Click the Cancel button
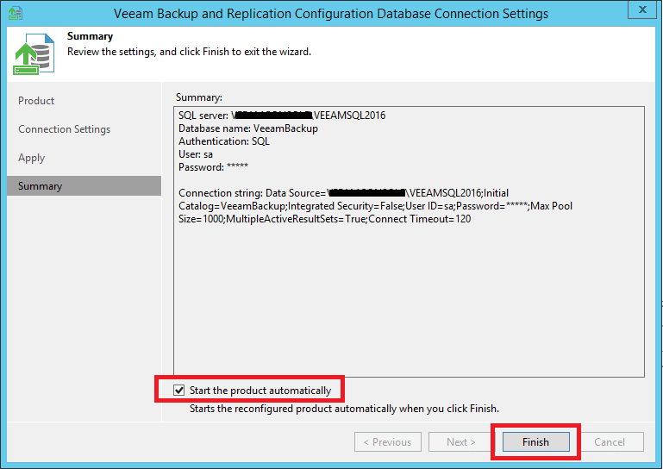 coord(609,442)
